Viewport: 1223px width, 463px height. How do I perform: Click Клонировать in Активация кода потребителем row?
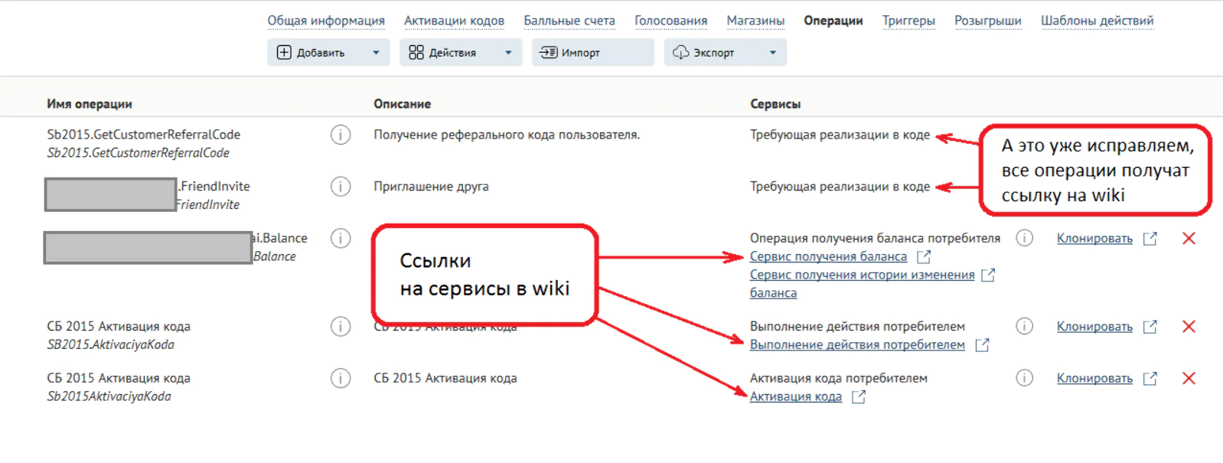coord(1094,378)
